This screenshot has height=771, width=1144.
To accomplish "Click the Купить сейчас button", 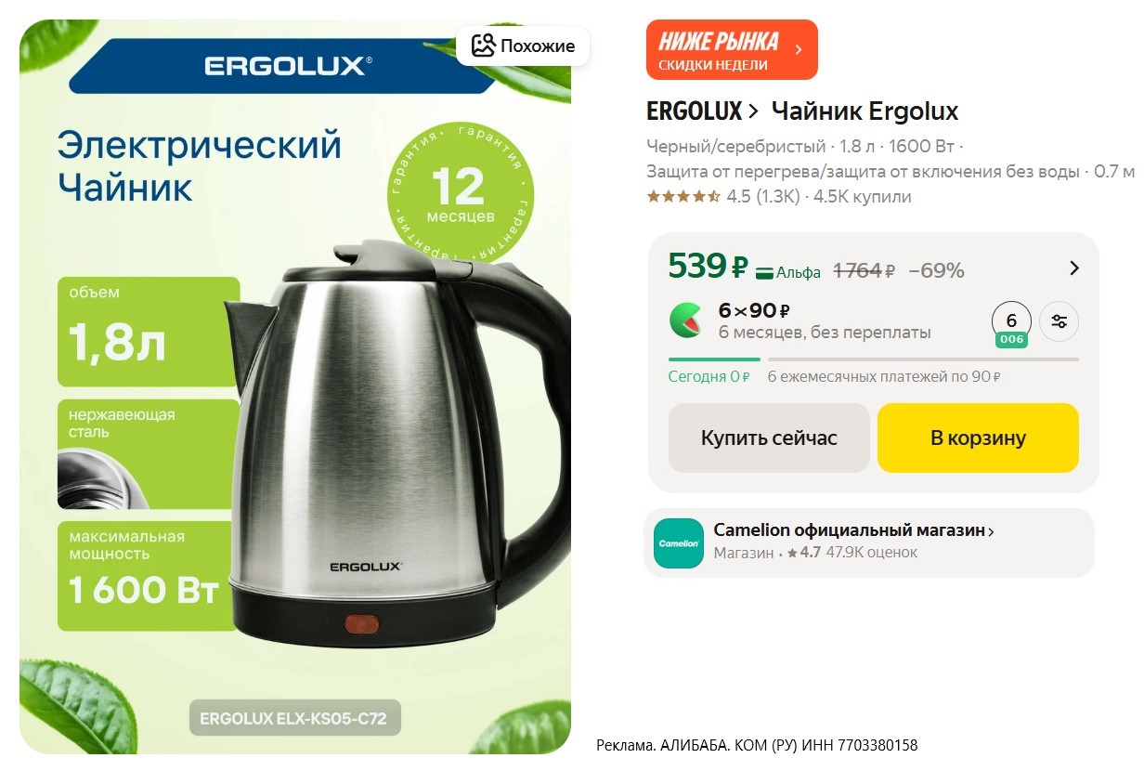I will 769,438.
